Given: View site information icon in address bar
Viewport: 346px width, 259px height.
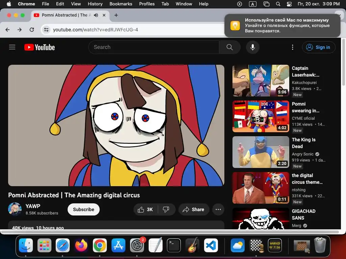Looking at the screenshot, I should [46, 30].
